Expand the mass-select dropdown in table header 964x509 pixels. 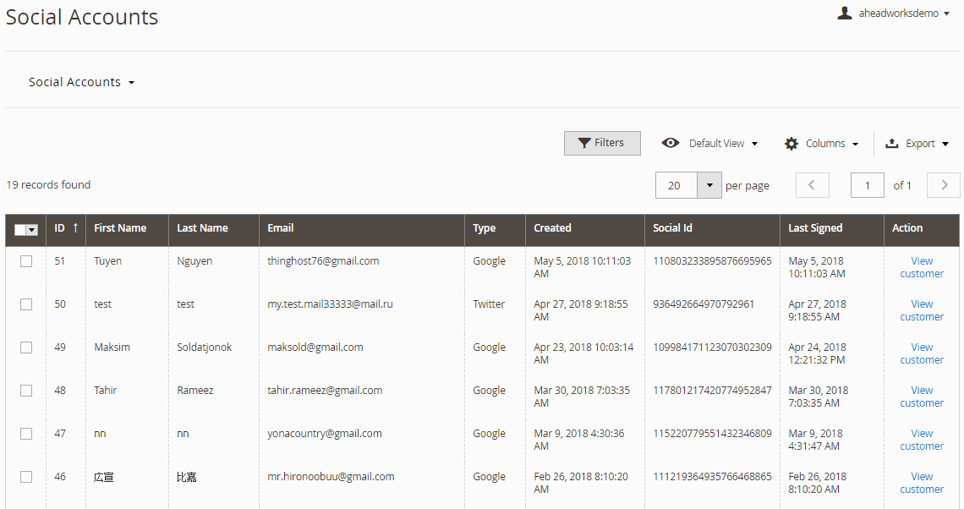coord(32,230)
